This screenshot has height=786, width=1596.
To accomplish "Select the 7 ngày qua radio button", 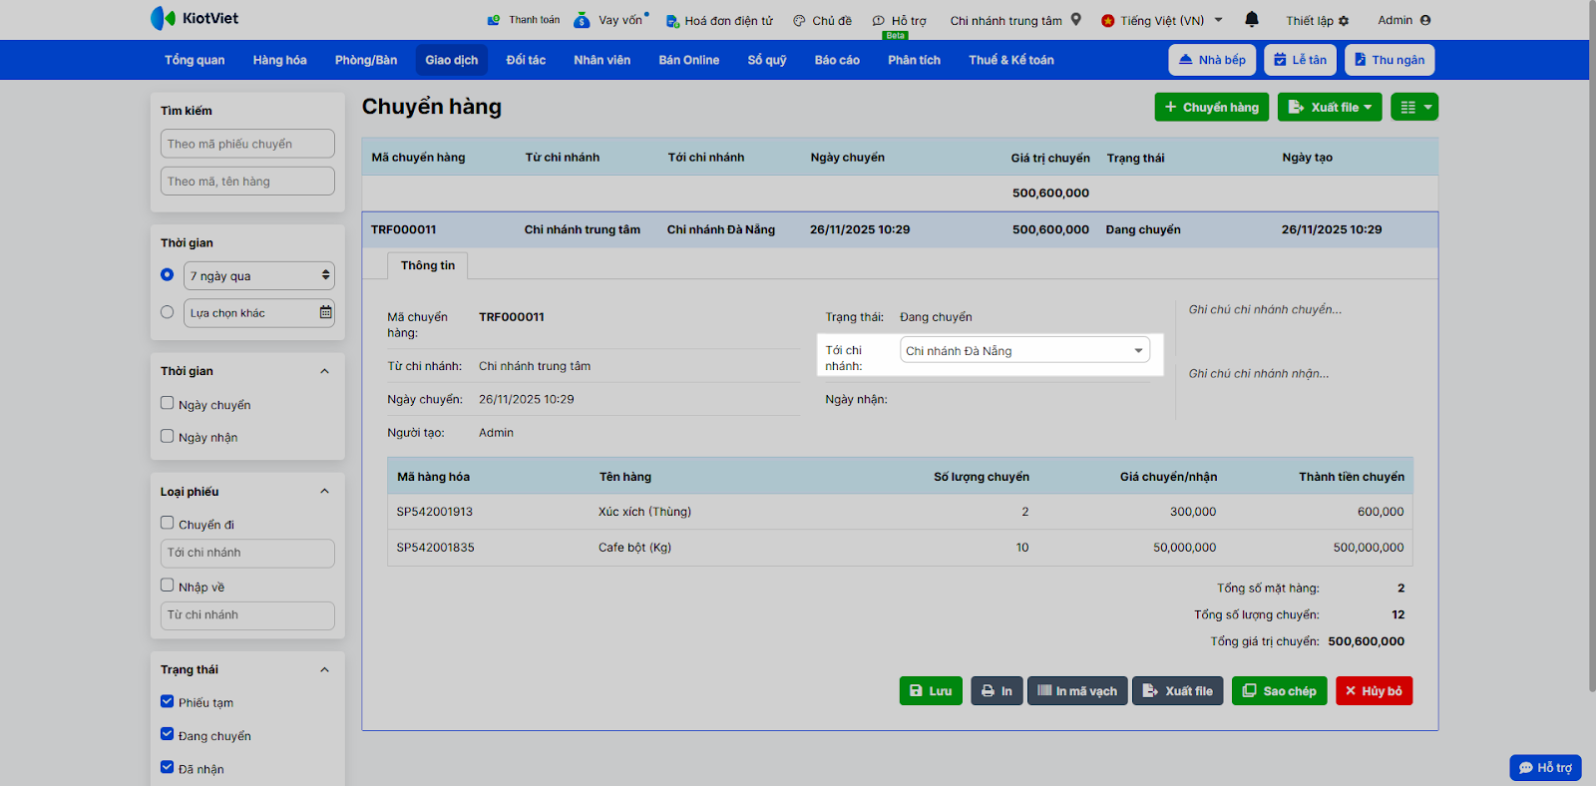I will [x=168, y=274].
